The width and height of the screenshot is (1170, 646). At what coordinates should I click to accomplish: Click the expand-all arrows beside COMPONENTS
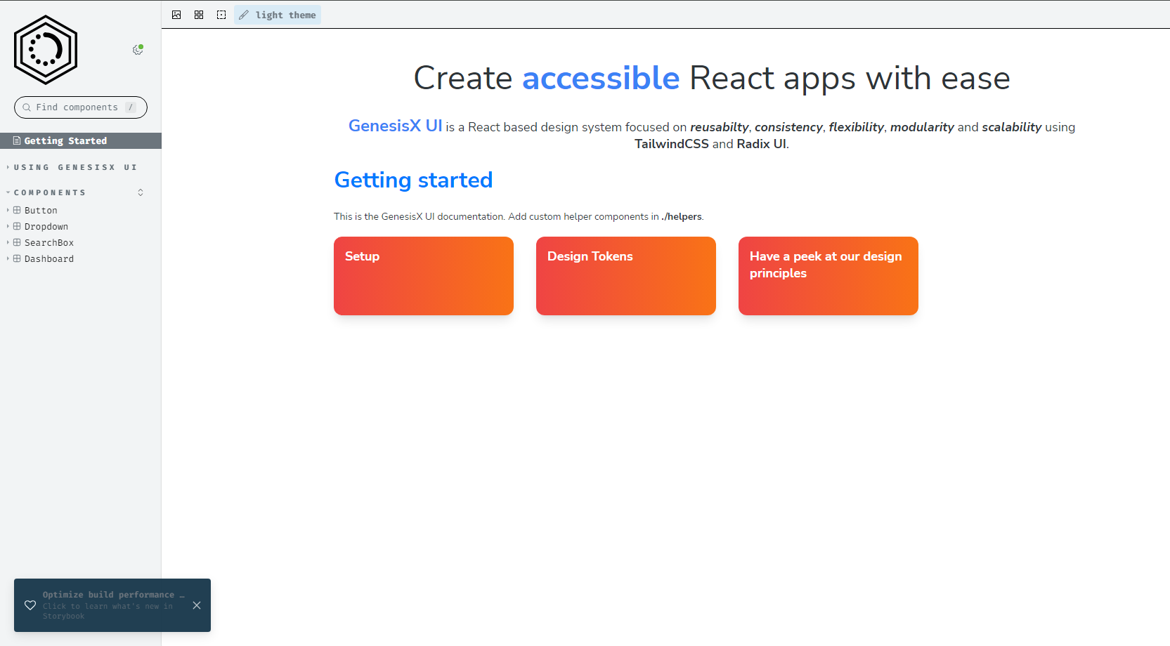tap(141, 192)
